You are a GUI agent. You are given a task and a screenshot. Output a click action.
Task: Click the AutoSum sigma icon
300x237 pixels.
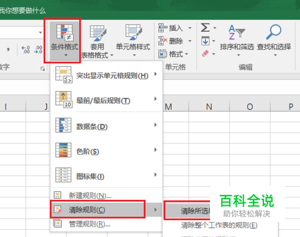pos(205,28)
